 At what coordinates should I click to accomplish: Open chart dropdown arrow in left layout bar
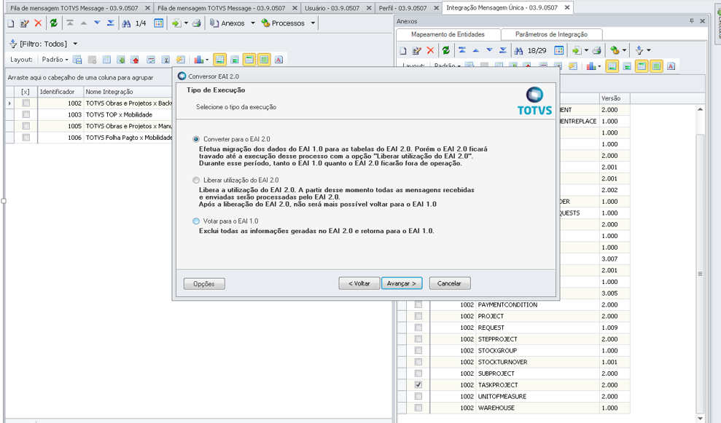pyautogui.click(x=207, y=60)
